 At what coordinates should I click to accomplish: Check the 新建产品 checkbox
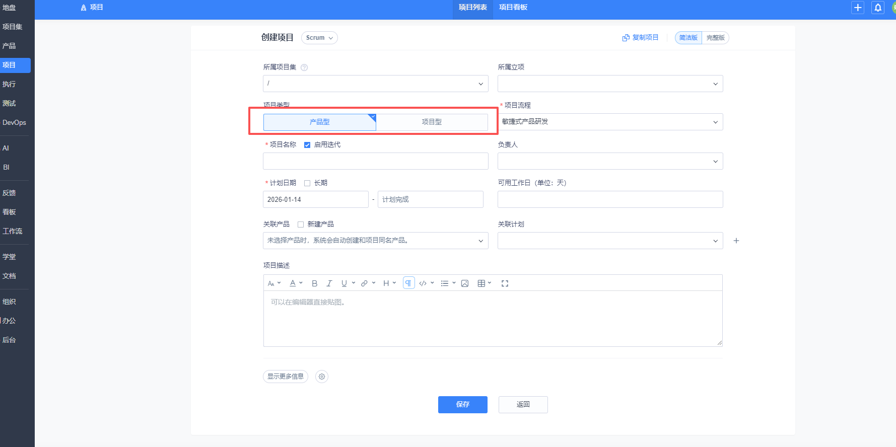point(301,225)
